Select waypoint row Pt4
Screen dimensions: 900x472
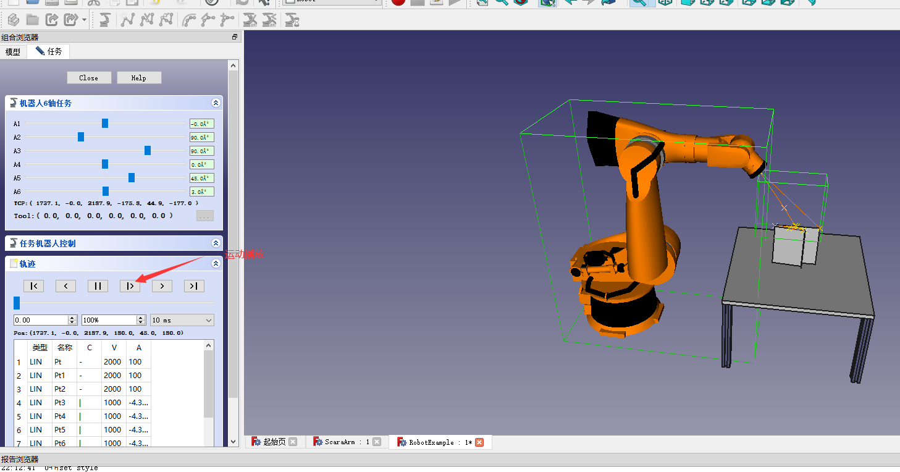point(83,416)
